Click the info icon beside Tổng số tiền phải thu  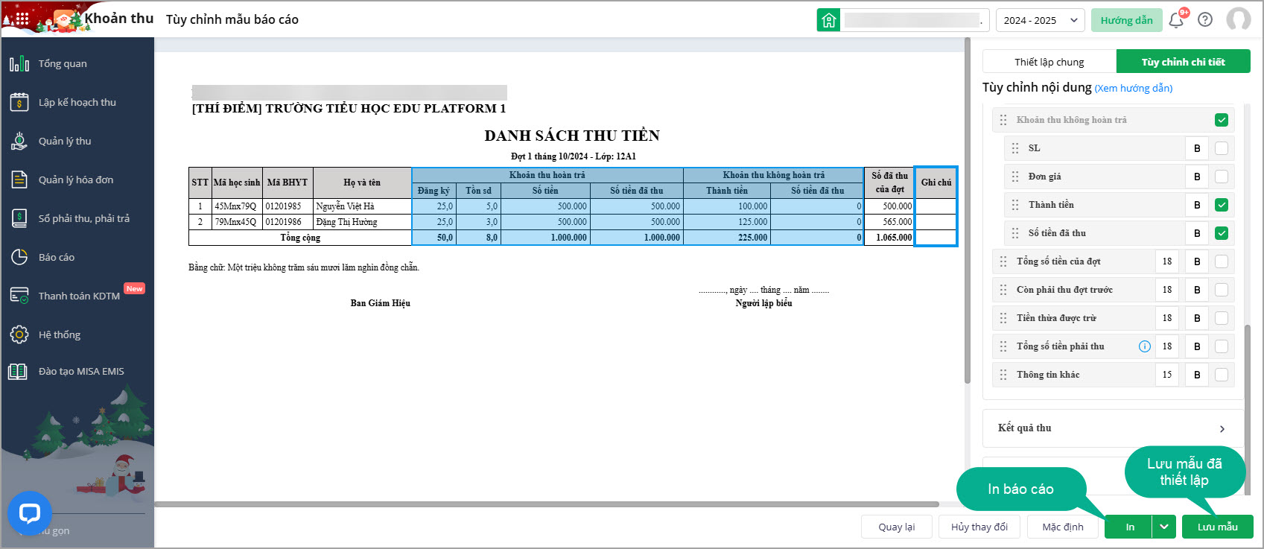pyautogui.click(x=1145, y=346)
